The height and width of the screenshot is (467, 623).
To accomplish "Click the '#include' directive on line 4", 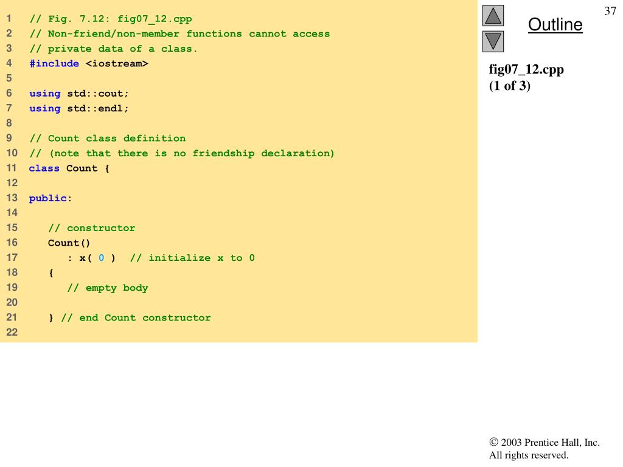I will click(x=54, y=63).
